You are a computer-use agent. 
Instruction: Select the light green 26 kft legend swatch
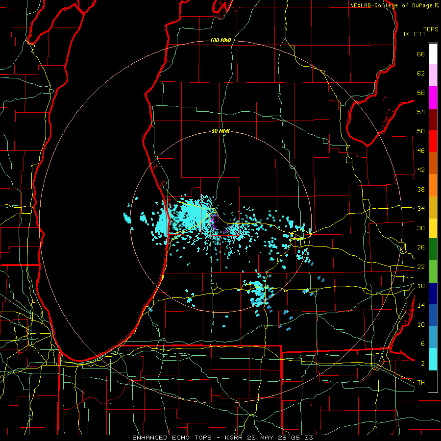433,271
